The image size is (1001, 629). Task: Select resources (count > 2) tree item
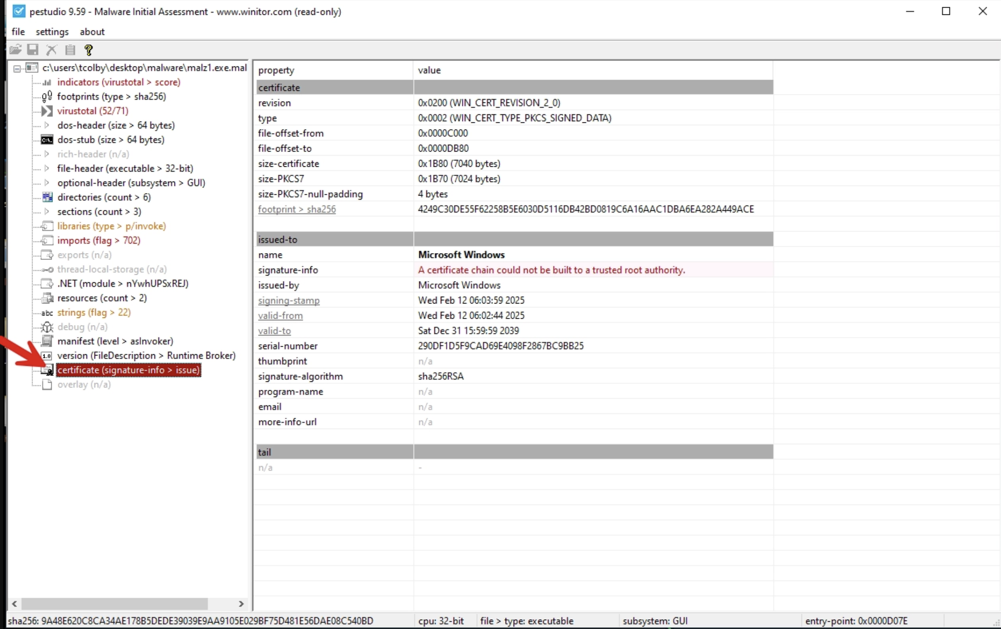[102, 298]
